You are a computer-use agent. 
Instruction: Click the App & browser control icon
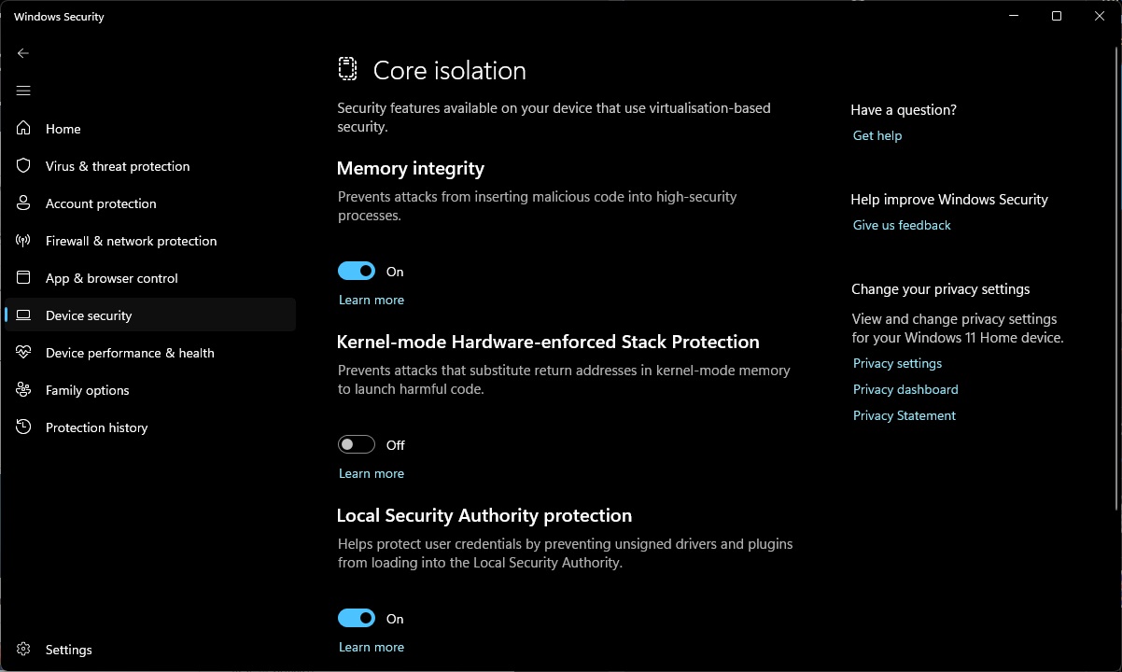pyautogui.click(x=24, y=278)
